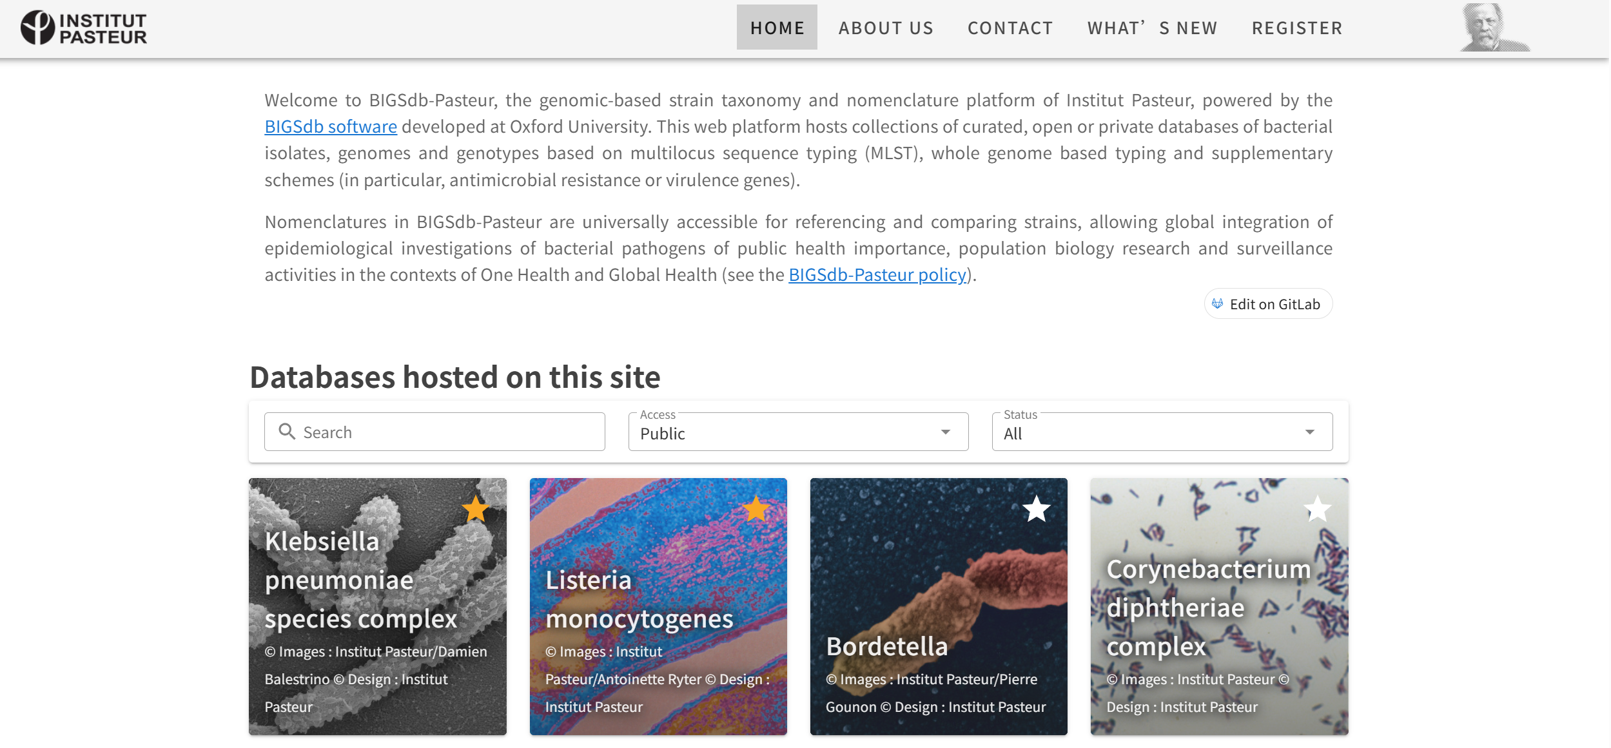Toggle the Listeria monocytogenes favorite star
Image resolution: width=1611 pixels, height=748 pixels.
756,509
